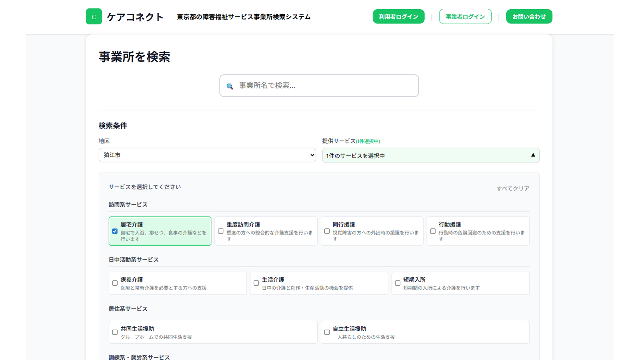This screenshot has height=360, width=640.
Task: Open the 地区 dropdown showing 狛江市
Action: [207, 155]
